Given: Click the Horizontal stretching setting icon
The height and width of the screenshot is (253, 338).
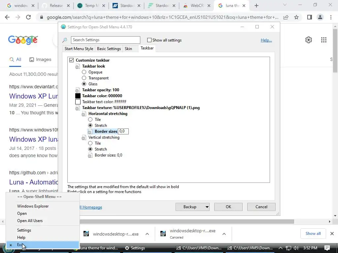Looking at the screenshot, I should point(84,114).
